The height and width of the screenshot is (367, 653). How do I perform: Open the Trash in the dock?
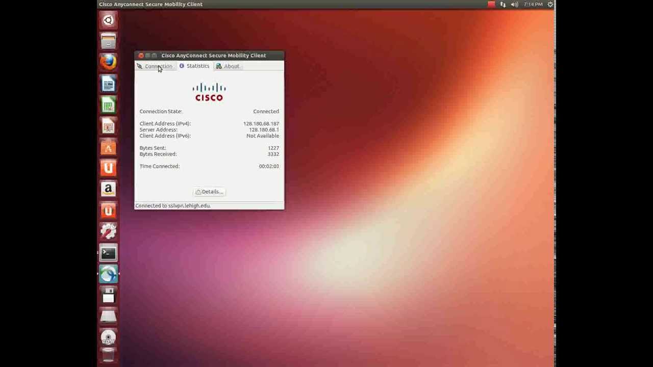[108, 355]
